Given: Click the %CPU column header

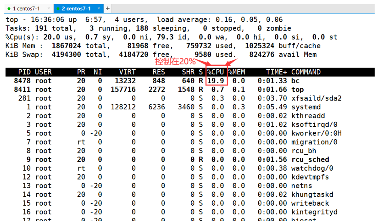Looking at the screenshot, I should point(215,72).
